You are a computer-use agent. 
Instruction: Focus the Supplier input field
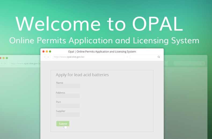click(x=68, y=115)
